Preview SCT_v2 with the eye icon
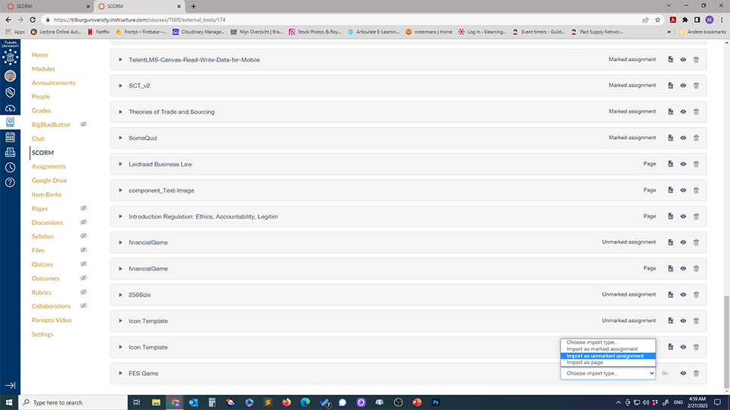Screen dimensions: 730x410 tap(683, 86)
